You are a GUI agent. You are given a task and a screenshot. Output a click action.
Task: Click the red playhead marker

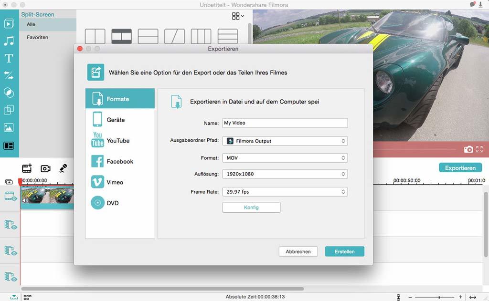(x=20, y=182)
